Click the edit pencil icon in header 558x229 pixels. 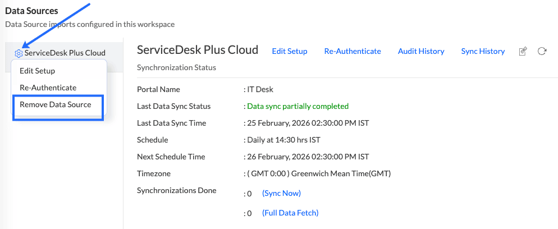pyautogui.click(x=523, y=51)
